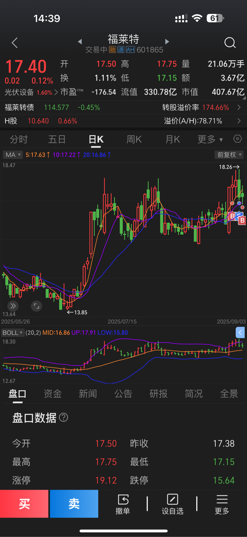This screenshot has width=247, height=537.
Task: Open 光伏设备 sector chevron
Action: [56, 92]
